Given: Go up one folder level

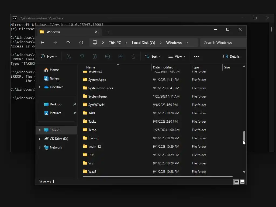Looking at the screenshot, I should (x=68, y=43).
